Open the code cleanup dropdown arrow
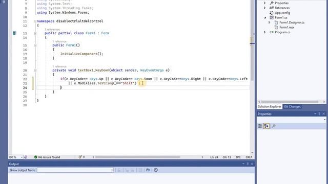The height and width of the screenshot is (184, 328). tap(84, 157)
